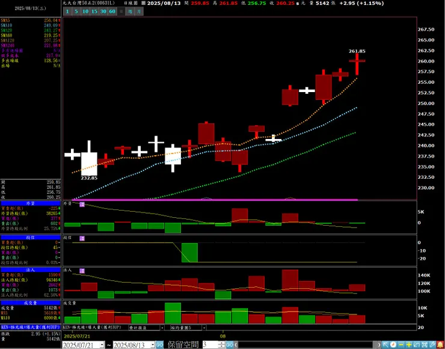
Task: Click the SMA120 indicator row
Action: click(x=30, y=40)
